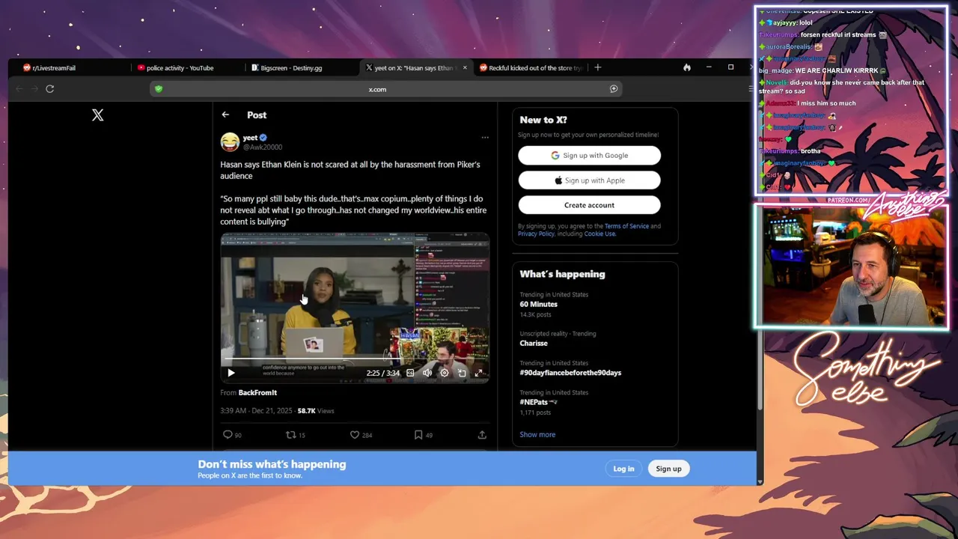Open the browser hamburger menu

[751, 89]
